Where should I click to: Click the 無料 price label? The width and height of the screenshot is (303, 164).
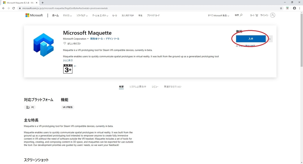(239, 32)
